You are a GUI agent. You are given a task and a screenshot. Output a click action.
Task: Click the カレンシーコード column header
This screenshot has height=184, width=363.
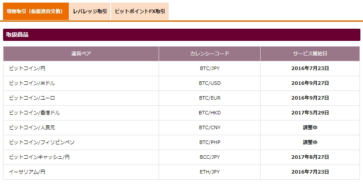(x=209, y=54)
